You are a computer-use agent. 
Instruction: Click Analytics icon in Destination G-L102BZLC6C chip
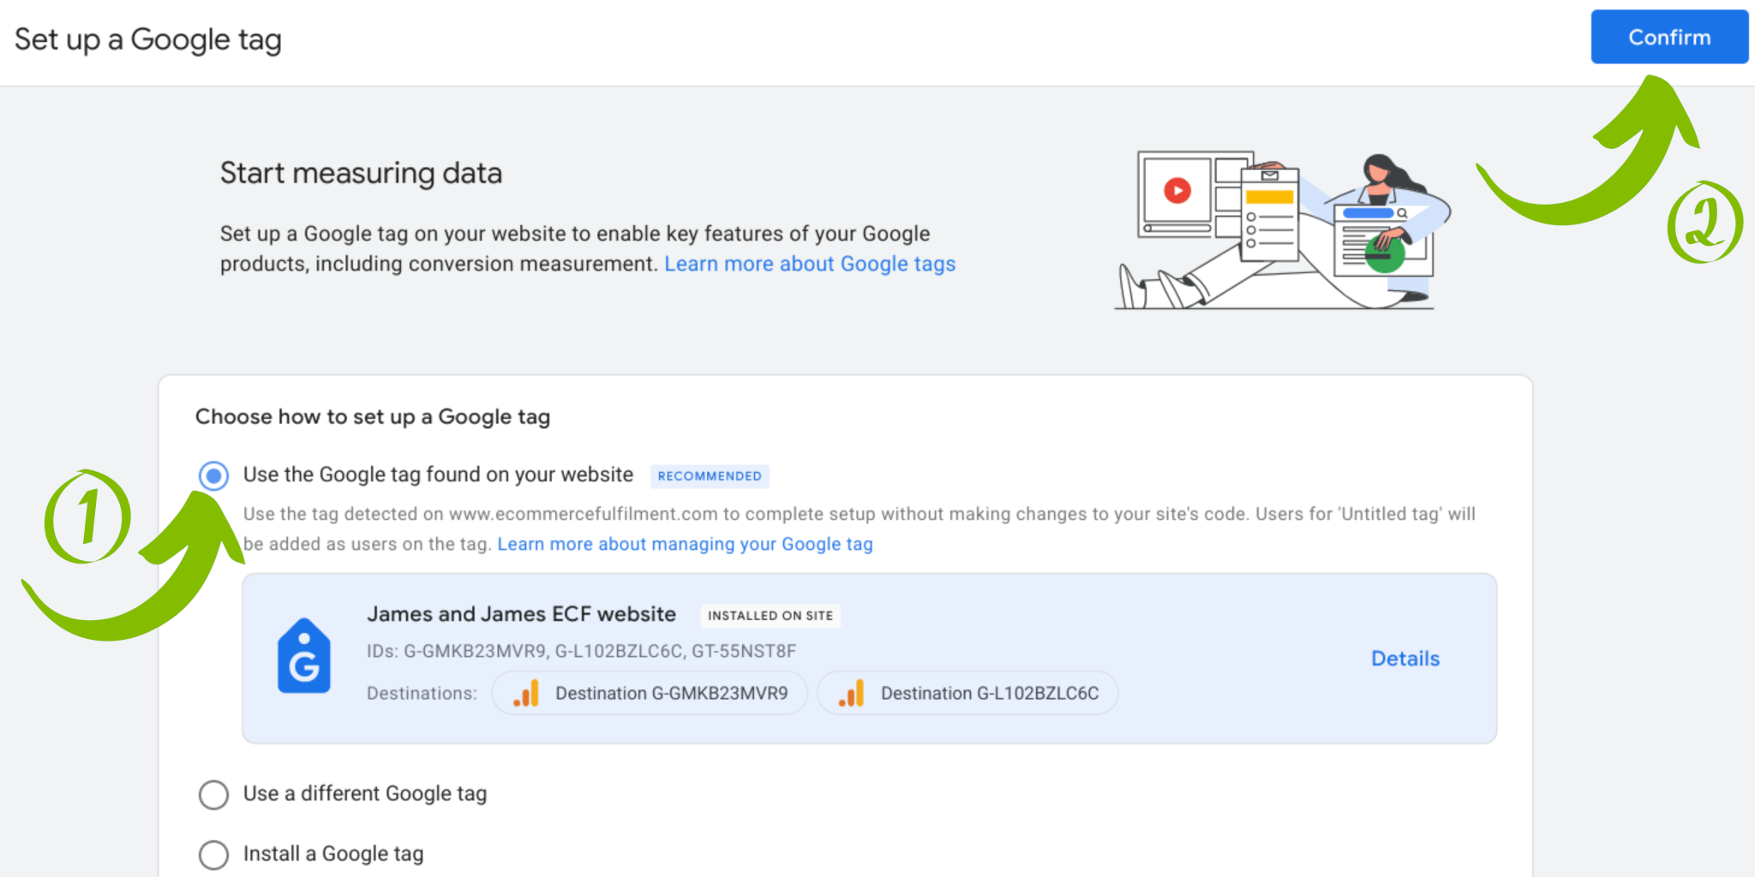852,693
